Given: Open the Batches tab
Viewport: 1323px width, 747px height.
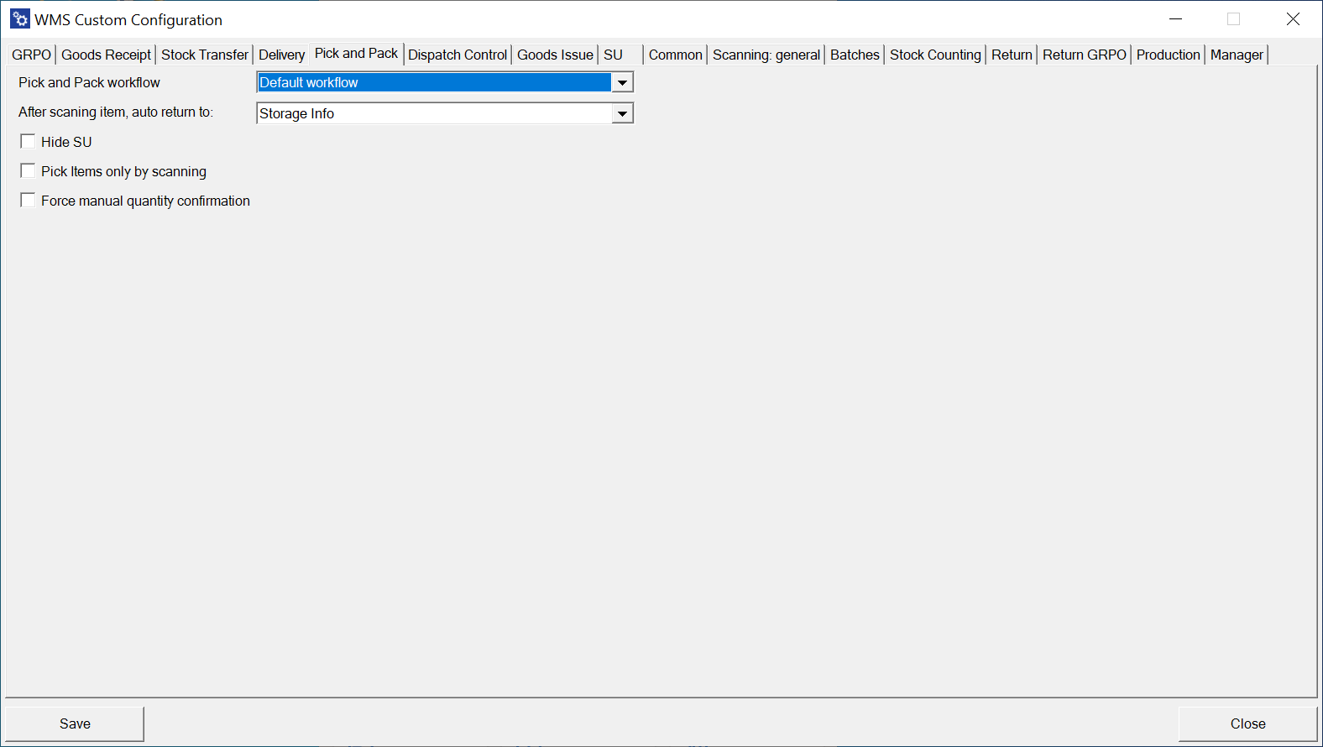Looking at the screenshot, I should coord(855,55).
